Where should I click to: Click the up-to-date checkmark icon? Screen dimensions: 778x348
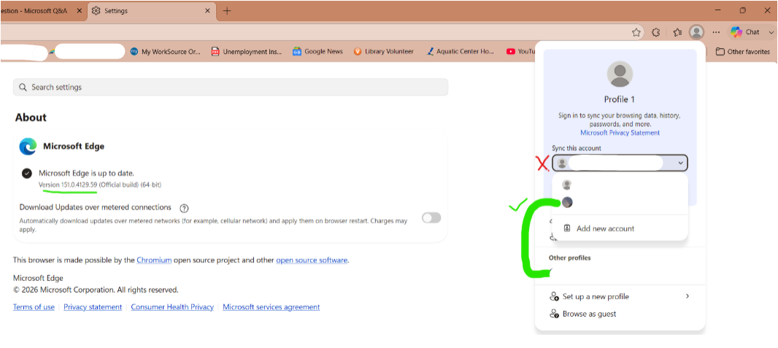coord(27,174)
